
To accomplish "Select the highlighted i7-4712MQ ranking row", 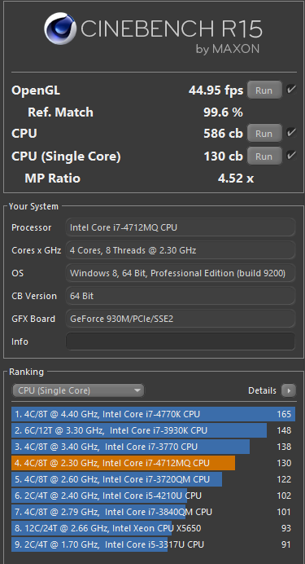I will click(153, 463).
